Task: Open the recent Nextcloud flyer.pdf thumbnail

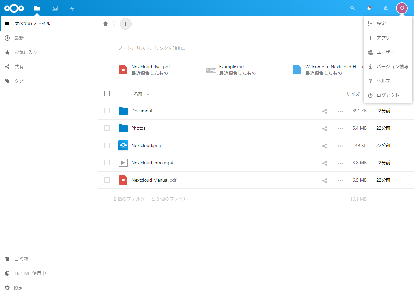Action: [123, 70]
